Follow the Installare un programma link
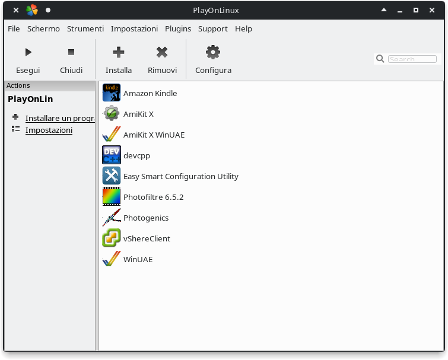Viewport: 448px width, 360px height. point(60,118)
